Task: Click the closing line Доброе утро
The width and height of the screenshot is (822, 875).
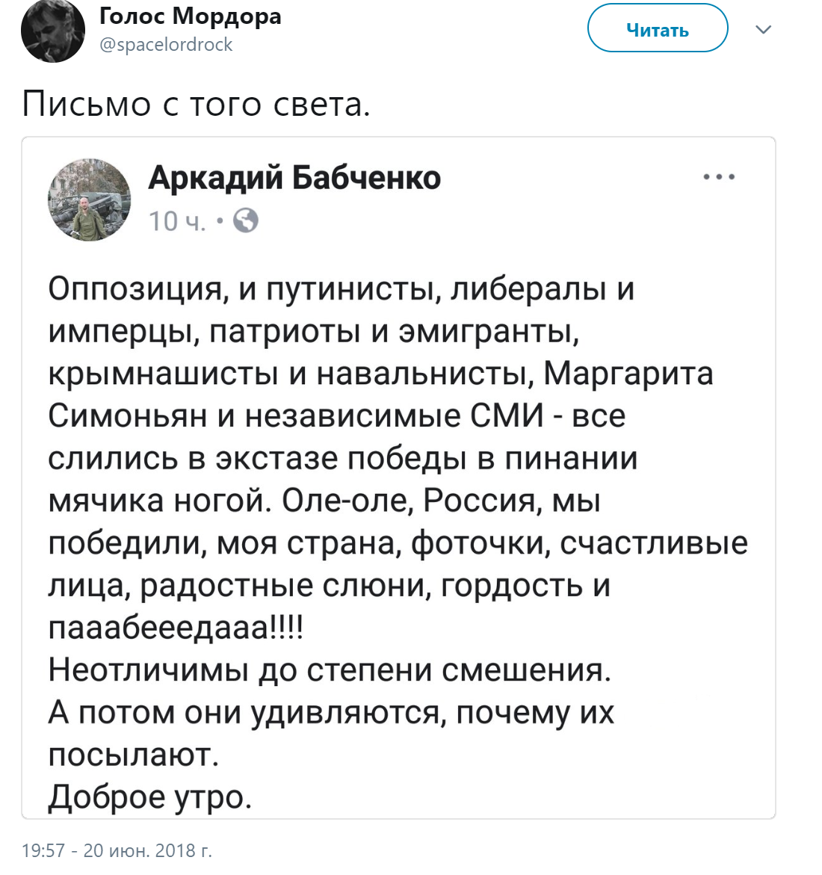Action: pos(150,797)
